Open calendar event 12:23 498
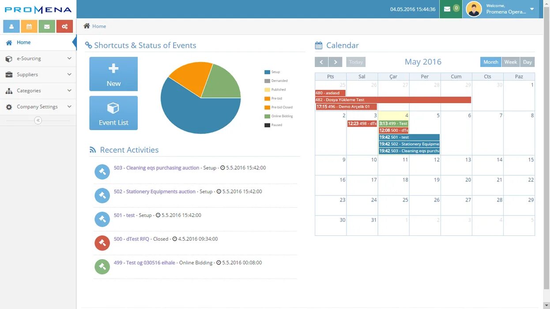 (362, 123)
